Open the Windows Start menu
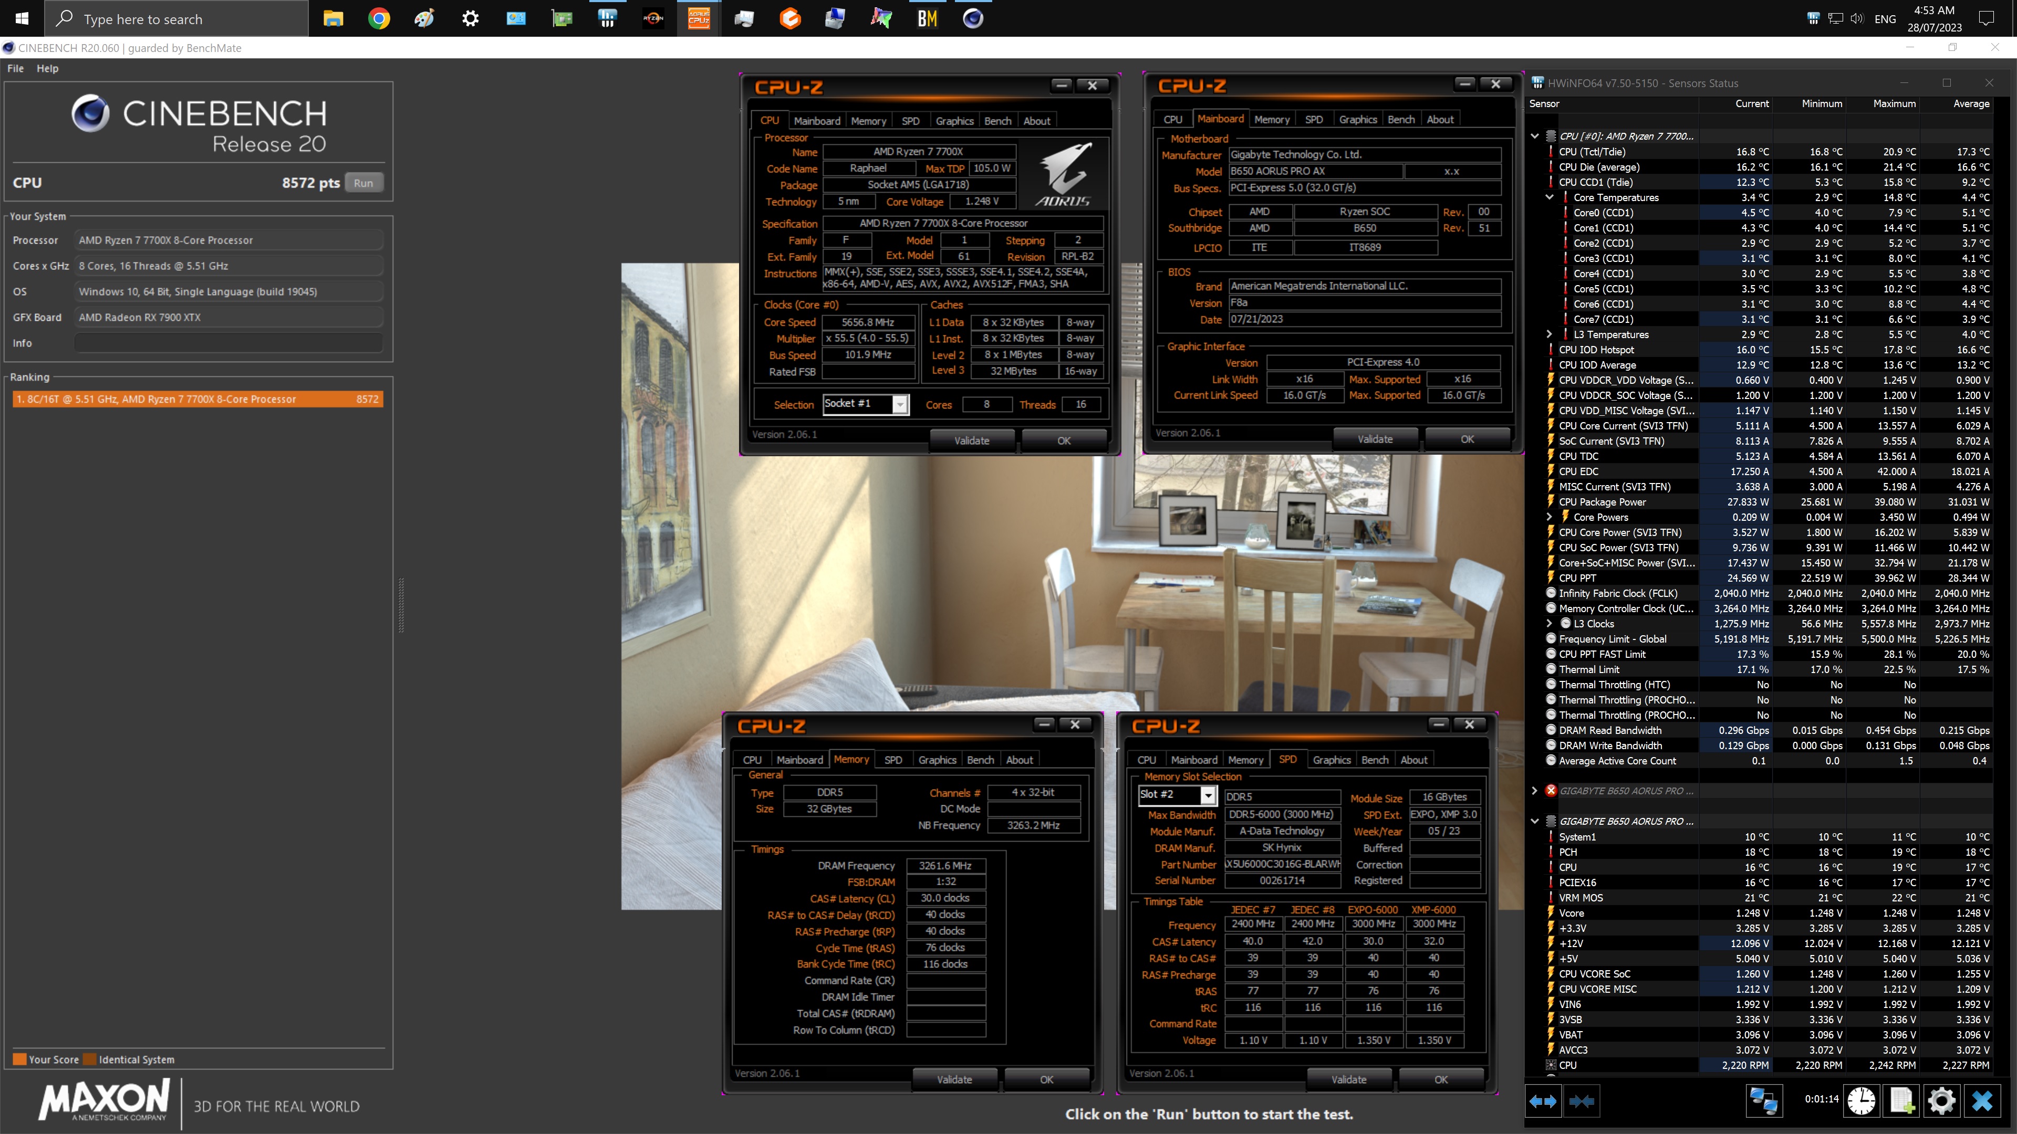 [x=22, y=18]
